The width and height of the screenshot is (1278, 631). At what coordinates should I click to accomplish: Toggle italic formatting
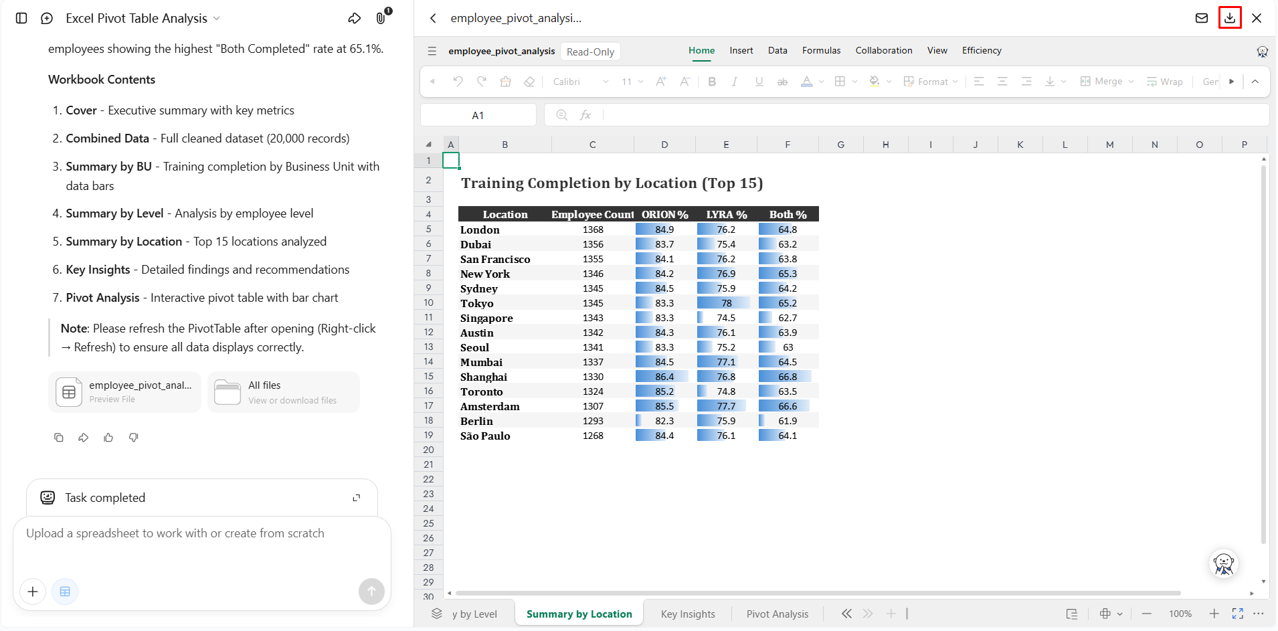[x=735, y=82]
